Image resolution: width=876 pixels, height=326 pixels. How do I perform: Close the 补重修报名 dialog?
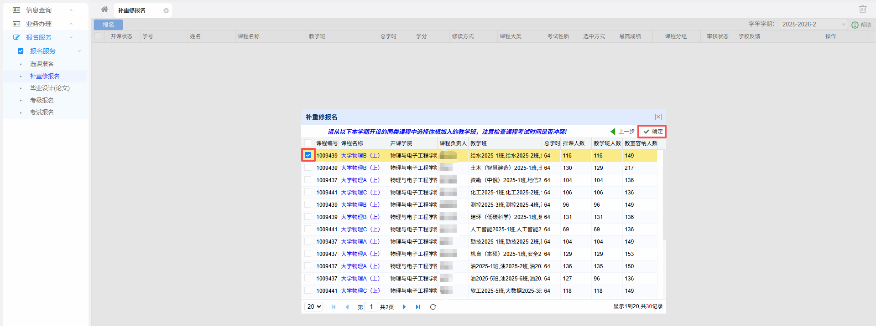tap(658, 117)
